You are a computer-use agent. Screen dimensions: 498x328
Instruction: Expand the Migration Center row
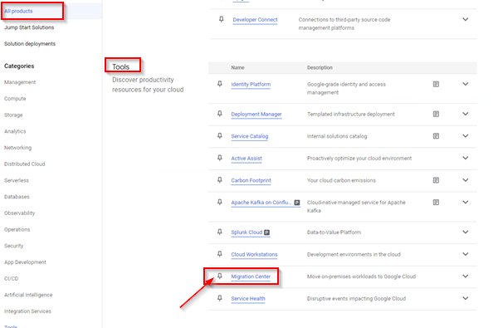click(466, 277)
